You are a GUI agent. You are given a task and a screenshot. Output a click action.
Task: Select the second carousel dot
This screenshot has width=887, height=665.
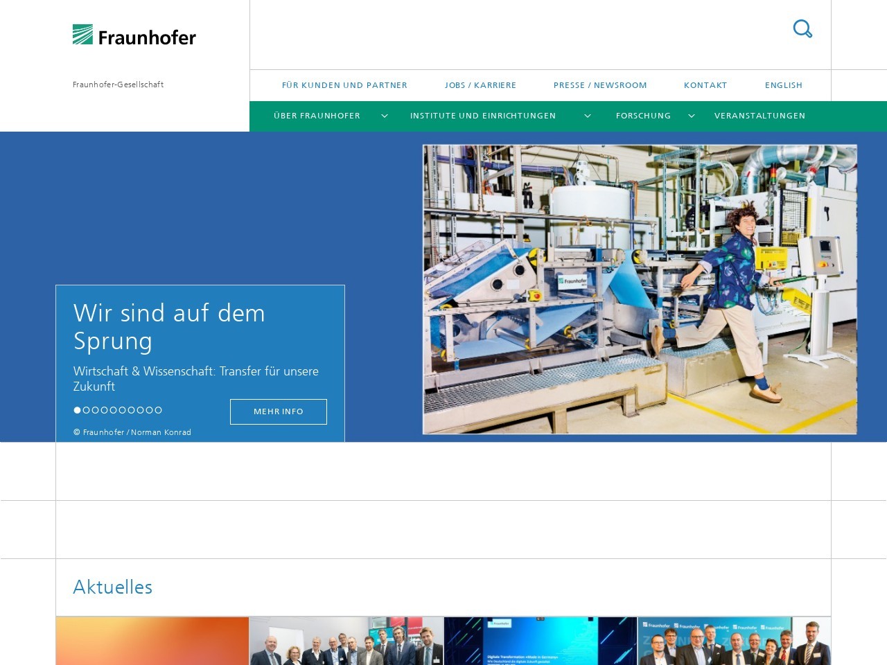[x=86, y=410]
